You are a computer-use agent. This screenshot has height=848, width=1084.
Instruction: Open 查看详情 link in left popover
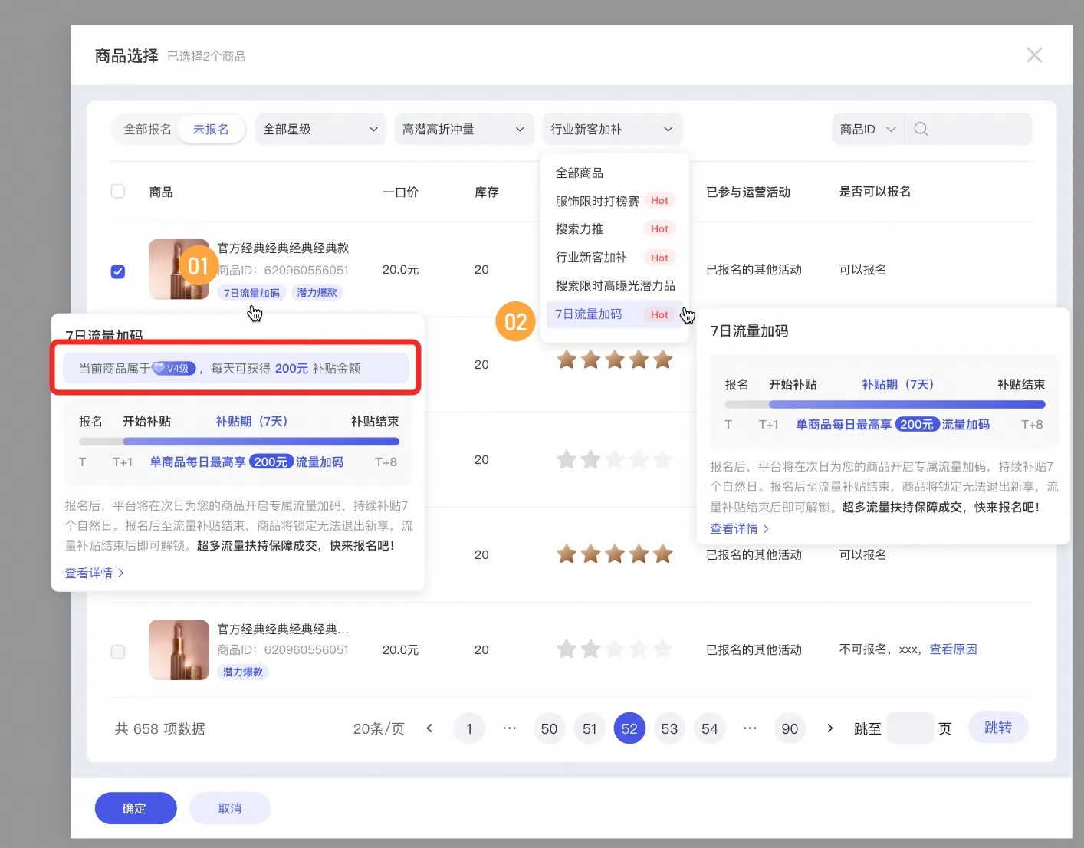tap(94, 573)
